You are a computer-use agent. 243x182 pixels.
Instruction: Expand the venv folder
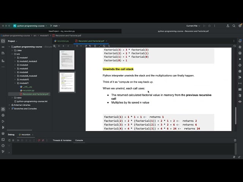tap(12, 98)
